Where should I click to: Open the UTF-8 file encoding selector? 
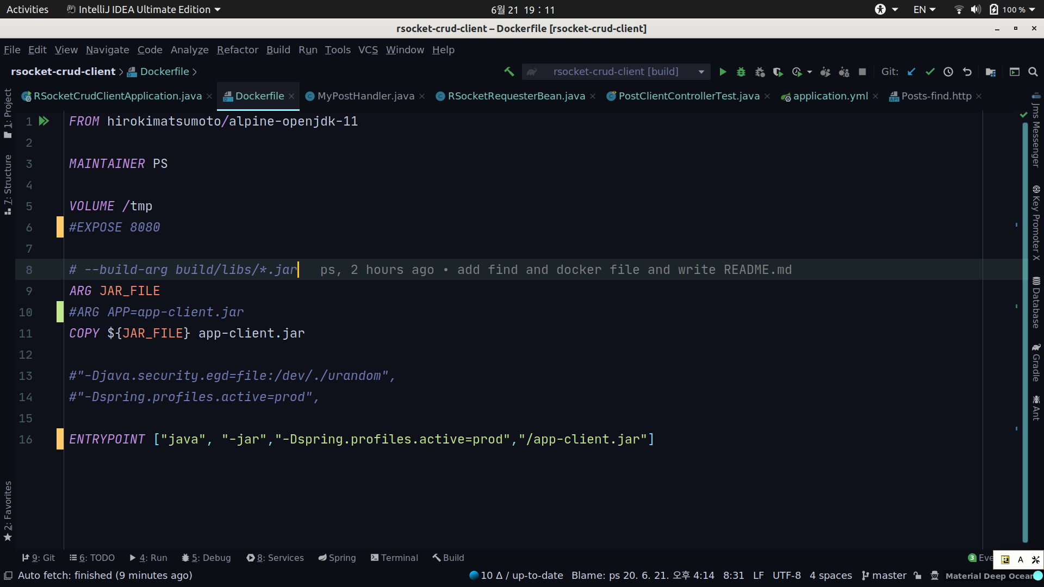pos(786,576)
